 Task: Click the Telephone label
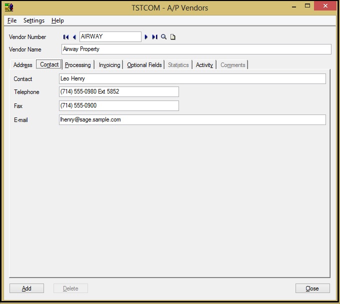pos(26,92)
